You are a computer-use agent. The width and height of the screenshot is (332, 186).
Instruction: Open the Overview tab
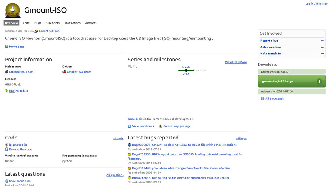pyautogui.click(x=11, y=23)
